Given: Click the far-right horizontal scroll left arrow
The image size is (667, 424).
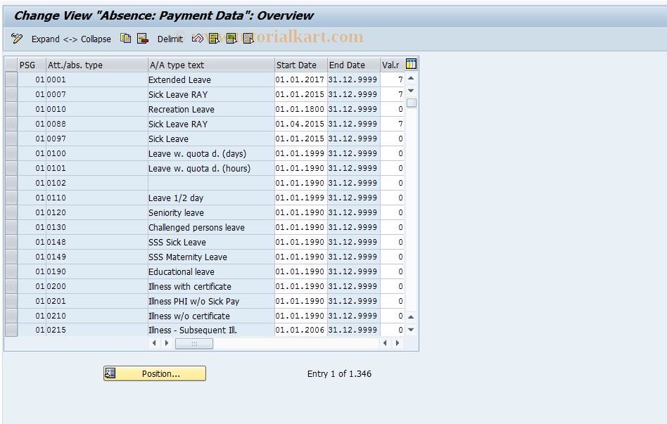Looking at the screenshot, I should (385, 343).
